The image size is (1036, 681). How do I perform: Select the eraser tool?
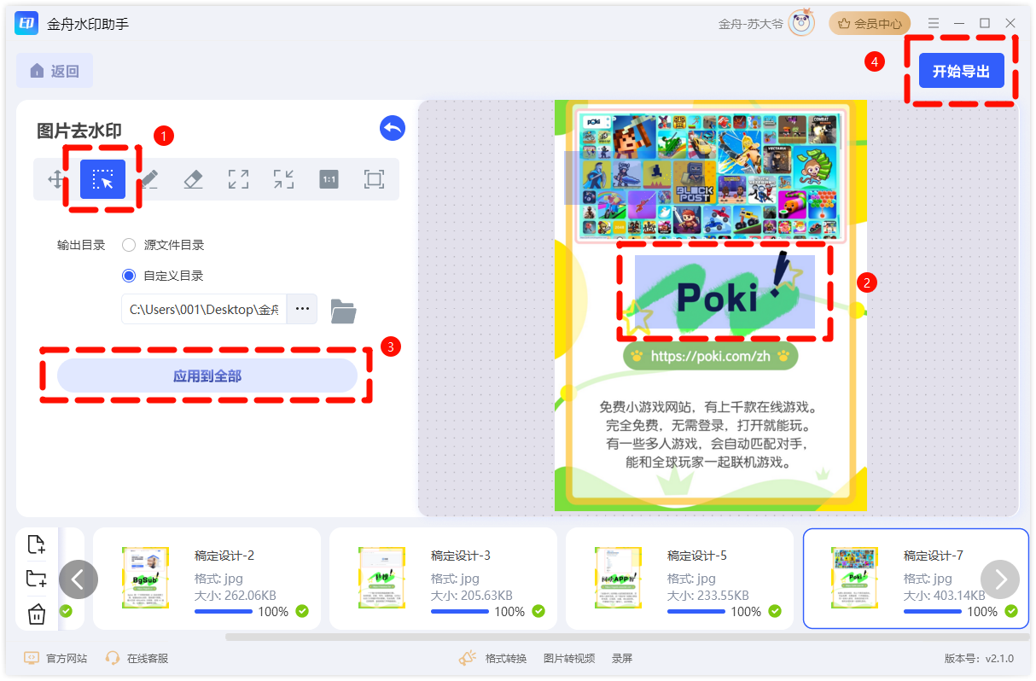point(194,179)
